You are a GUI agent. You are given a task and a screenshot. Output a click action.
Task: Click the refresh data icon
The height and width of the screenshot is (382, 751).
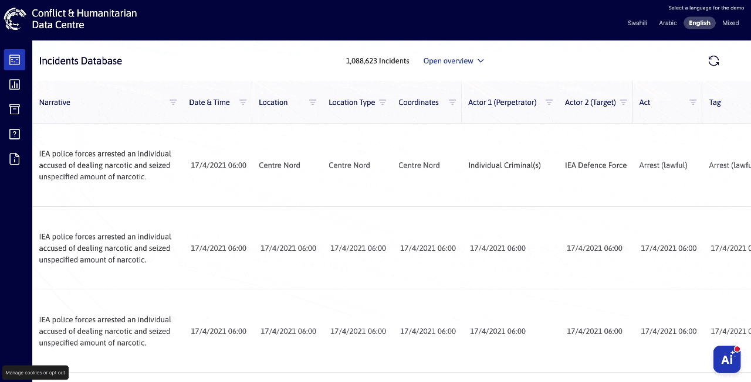click(713, 61)
